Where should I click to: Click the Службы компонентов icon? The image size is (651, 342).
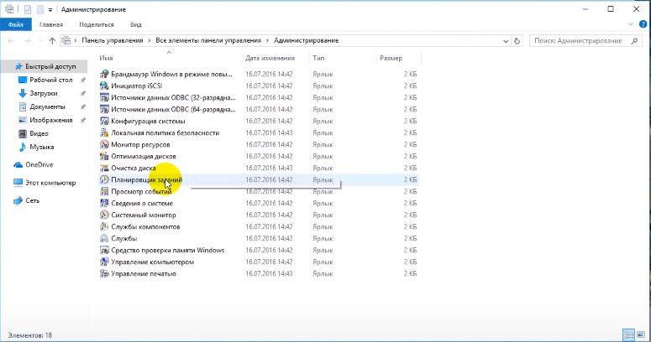[x=104, y=227]
